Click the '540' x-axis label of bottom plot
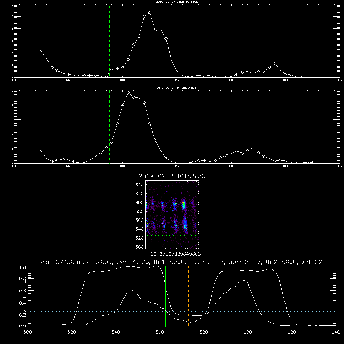This screenshot has width=344, height=344. coord(116,332)
